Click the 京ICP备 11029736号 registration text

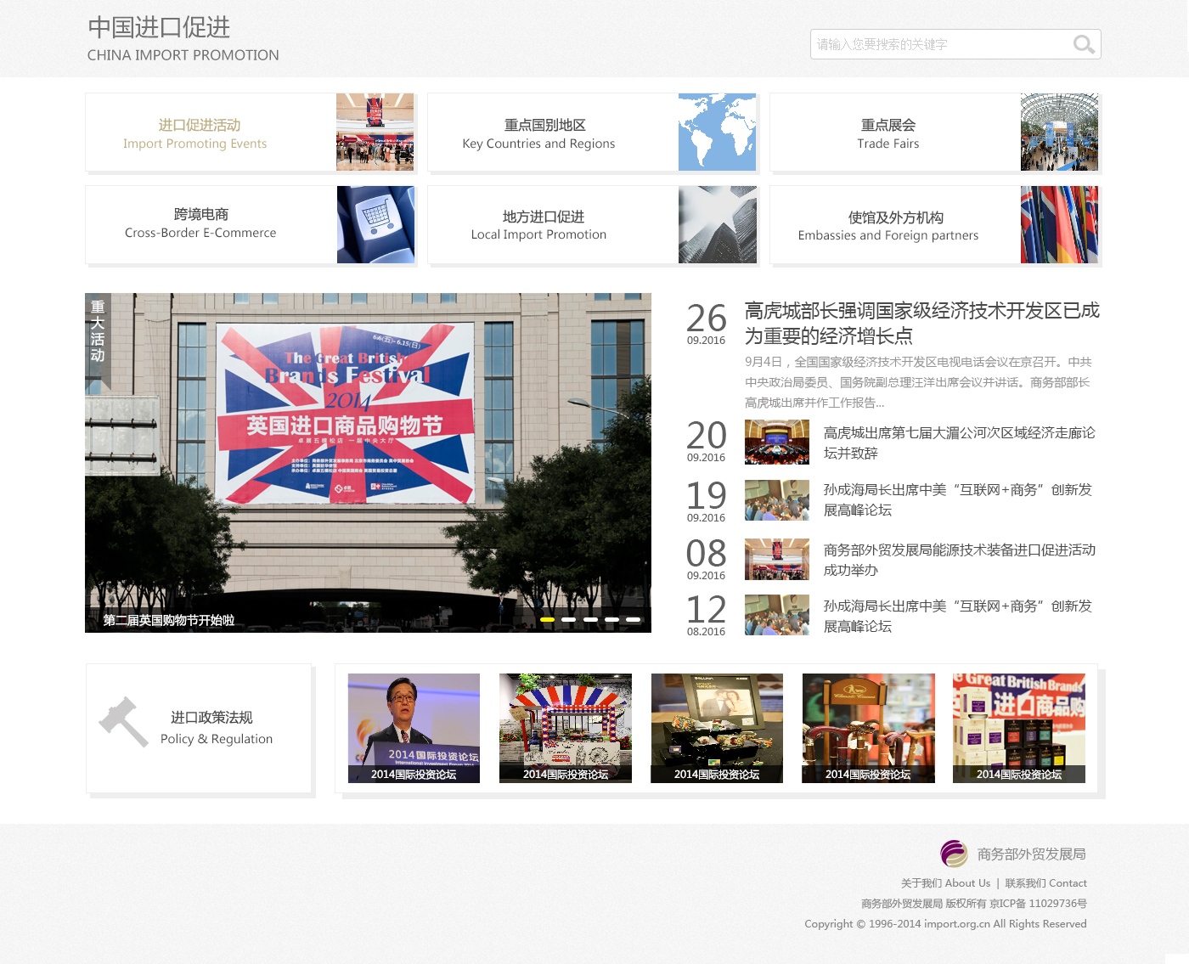[x=1038, y=904]
